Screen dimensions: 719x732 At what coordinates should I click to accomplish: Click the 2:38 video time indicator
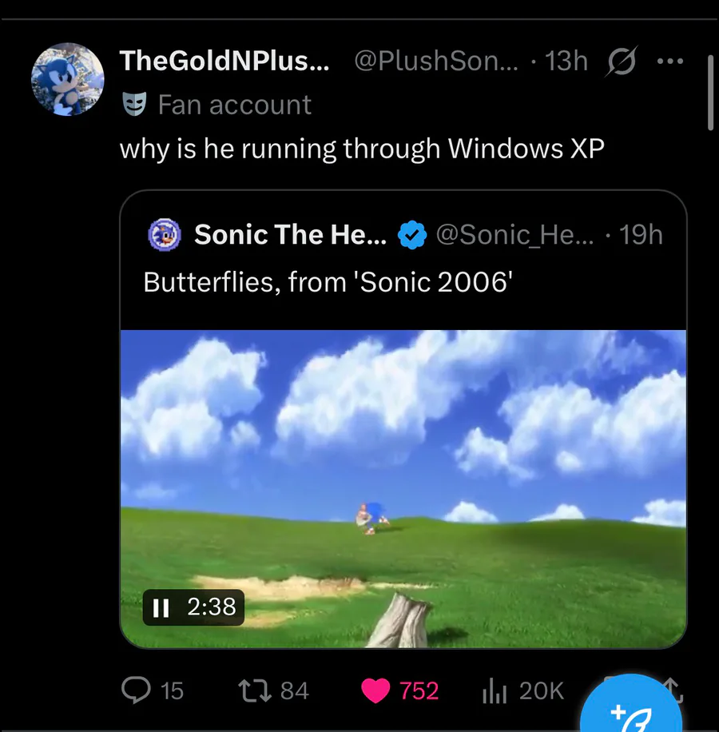coord(212,607)
